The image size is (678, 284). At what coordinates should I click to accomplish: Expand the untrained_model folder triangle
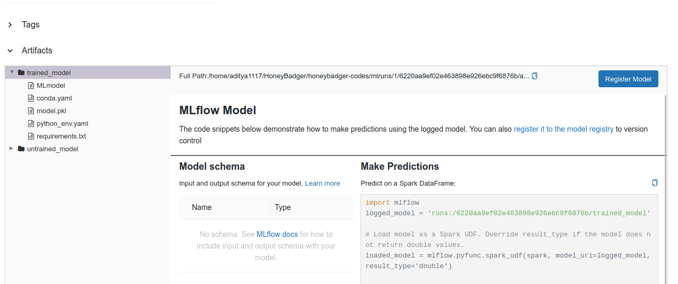click(12, 149)
